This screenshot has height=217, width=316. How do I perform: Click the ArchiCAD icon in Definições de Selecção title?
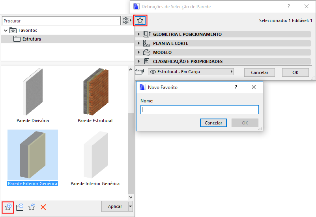pyautogui.click(x=136, y=6)
